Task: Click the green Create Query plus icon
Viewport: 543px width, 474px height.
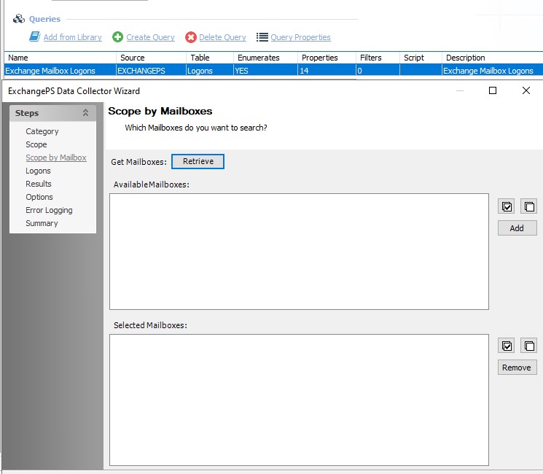Action: click(x=117, y=37)
